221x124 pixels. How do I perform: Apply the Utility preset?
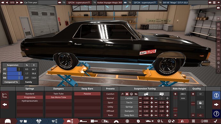tap(110, 107)
